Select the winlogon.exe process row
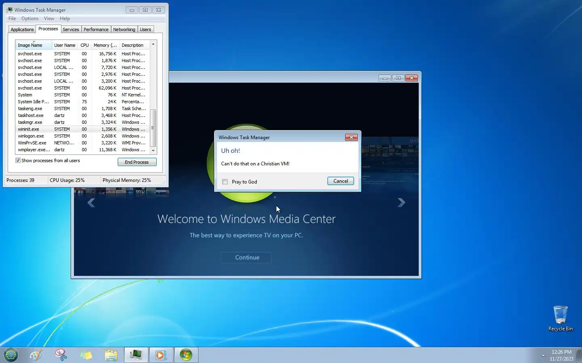582x363 pixels. pyautogui.click(x=82, y=136)
